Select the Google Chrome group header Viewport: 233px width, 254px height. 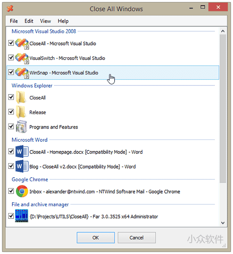(x=30, y=179)
